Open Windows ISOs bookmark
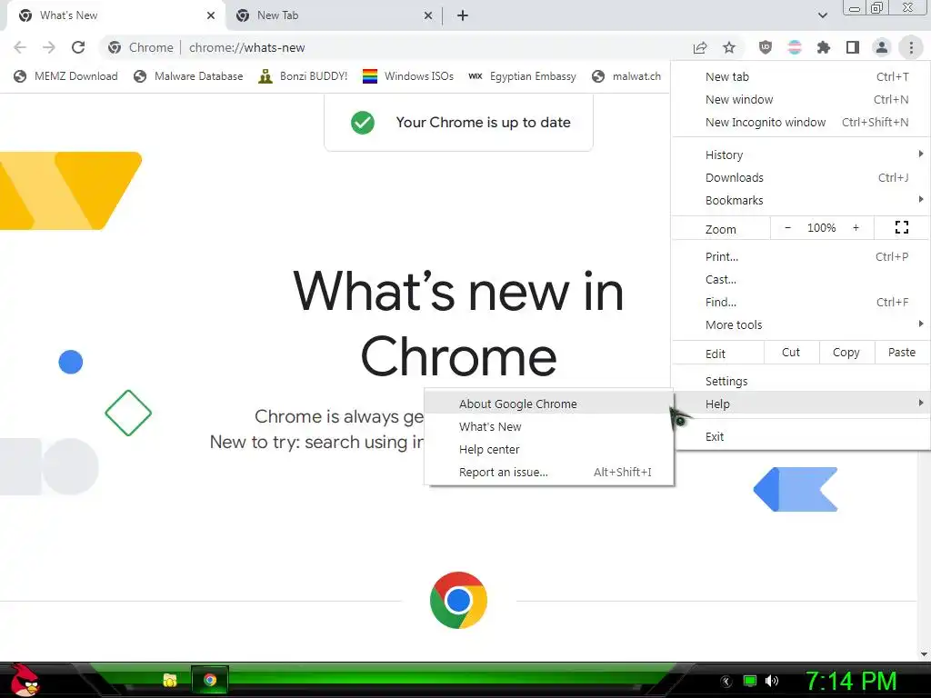The width and height of the screenshot is (931, 698). click(408, 76)
